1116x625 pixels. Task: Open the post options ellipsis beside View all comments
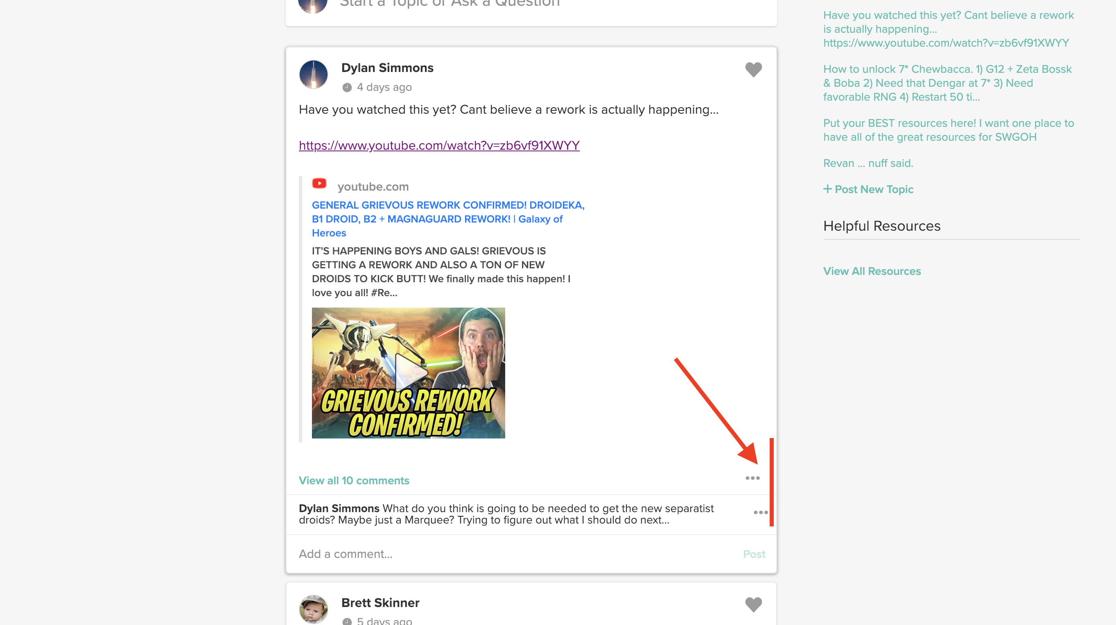[x=752, y=478]
